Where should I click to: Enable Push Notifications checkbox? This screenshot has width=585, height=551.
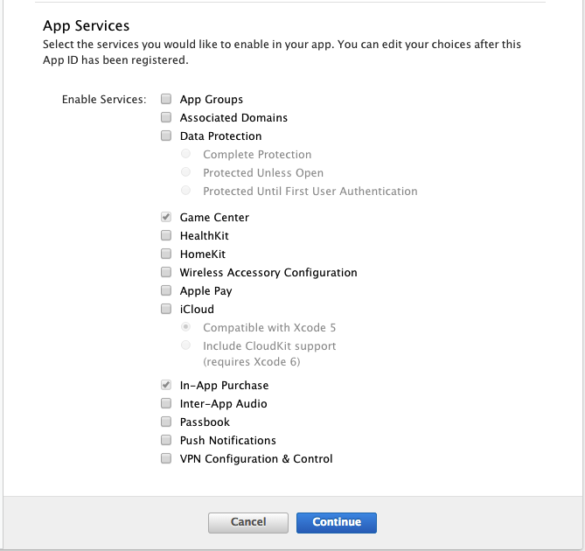pos(166,440)
